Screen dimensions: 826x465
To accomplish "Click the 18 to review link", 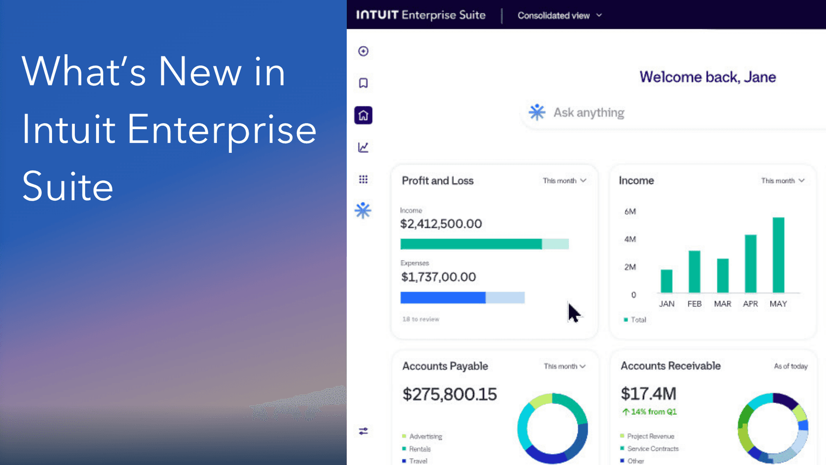I will tap(421, 319).
